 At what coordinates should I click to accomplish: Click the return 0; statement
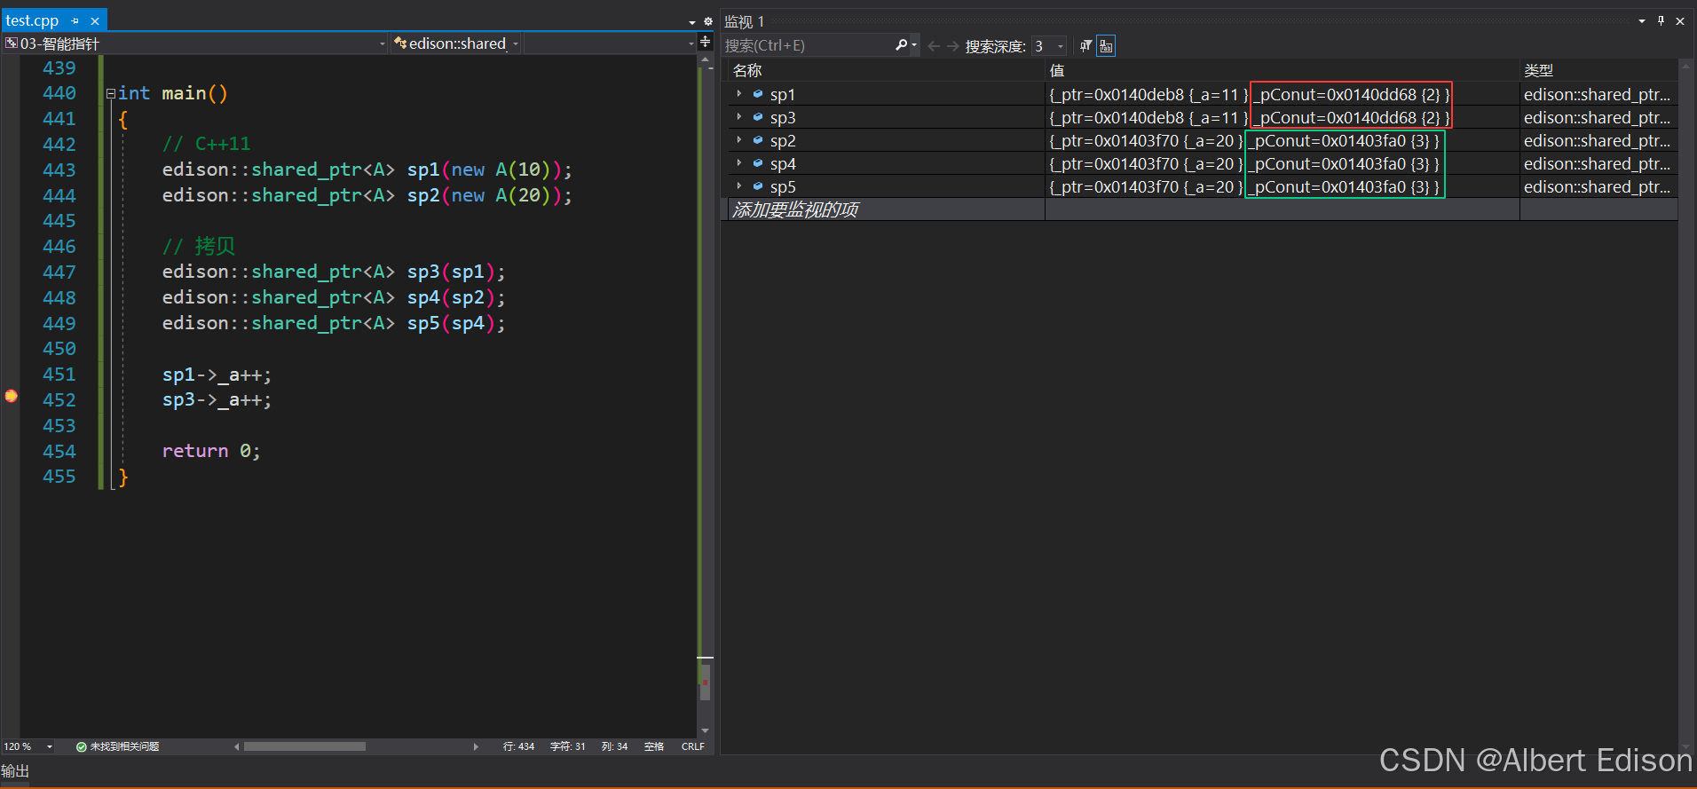click(211, 451)
